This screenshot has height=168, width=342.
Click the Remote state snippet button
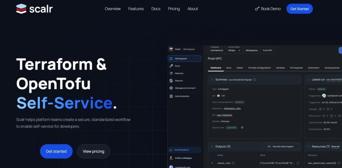[x=280, y=146]
